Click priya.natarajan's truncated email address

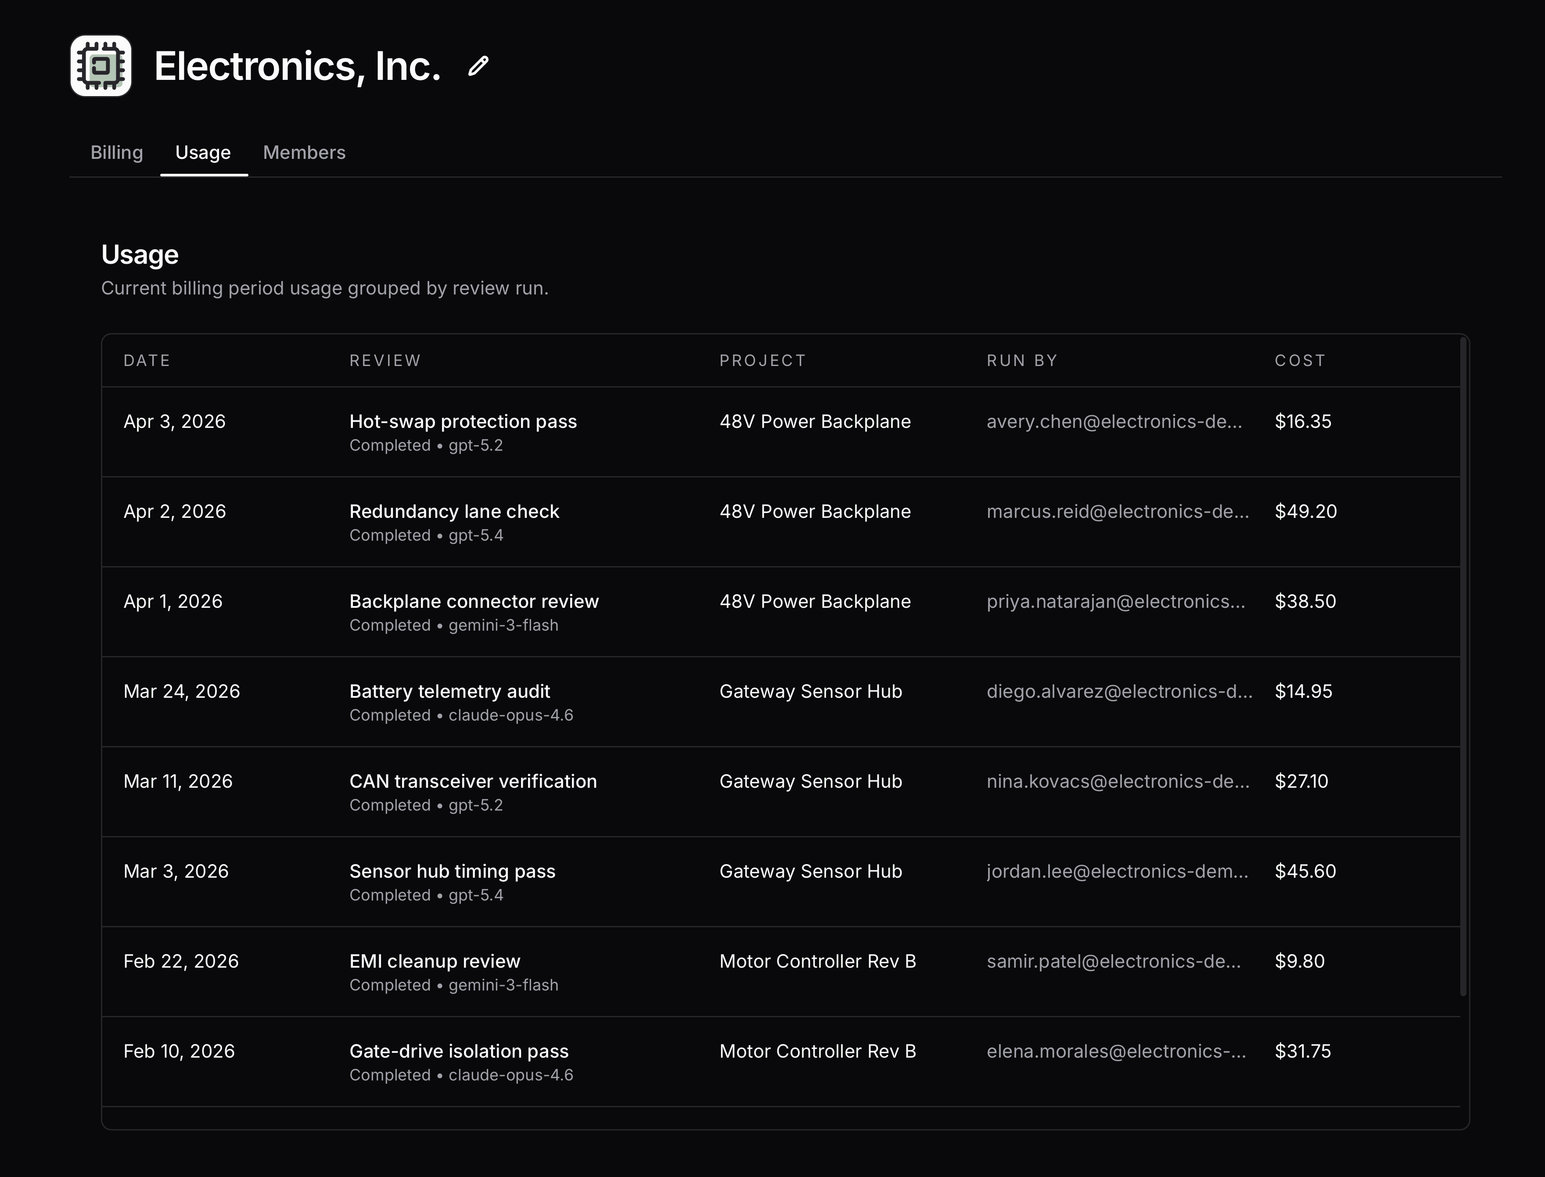click(1116, 600)
